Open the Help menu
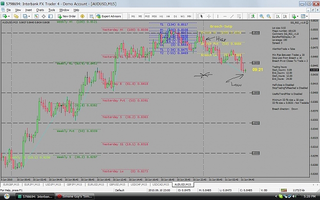 tap(76, 10)
